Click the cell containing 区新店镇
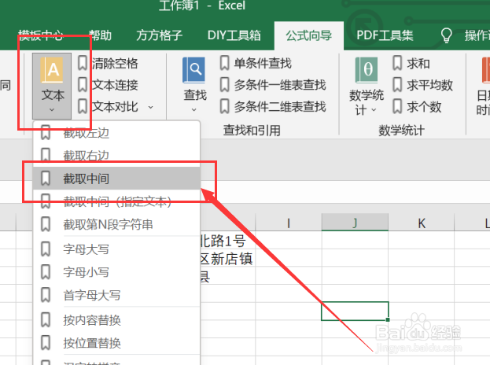Screen dimensions: 490x365 227,258
